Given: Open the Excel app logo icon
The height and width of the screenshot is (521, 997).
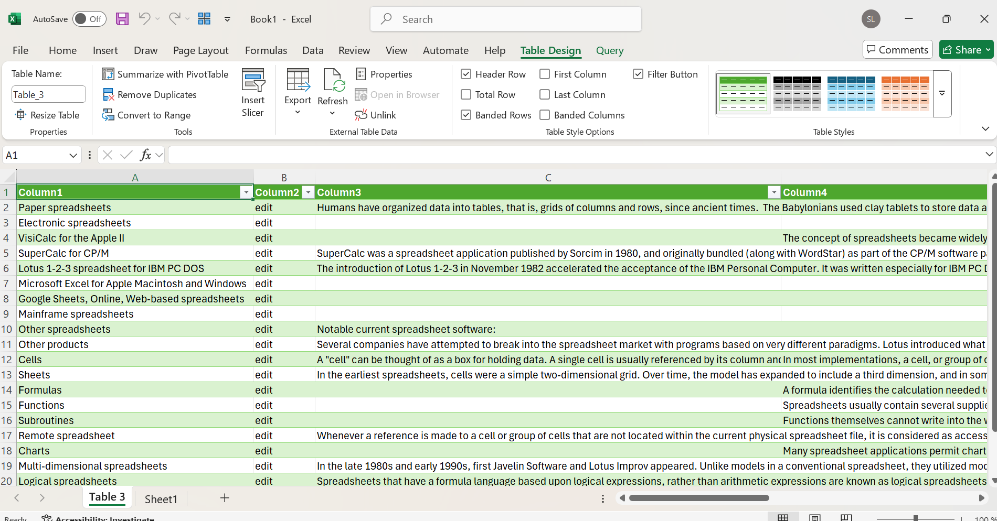Looking at the screenshot, I should (15, 19).
